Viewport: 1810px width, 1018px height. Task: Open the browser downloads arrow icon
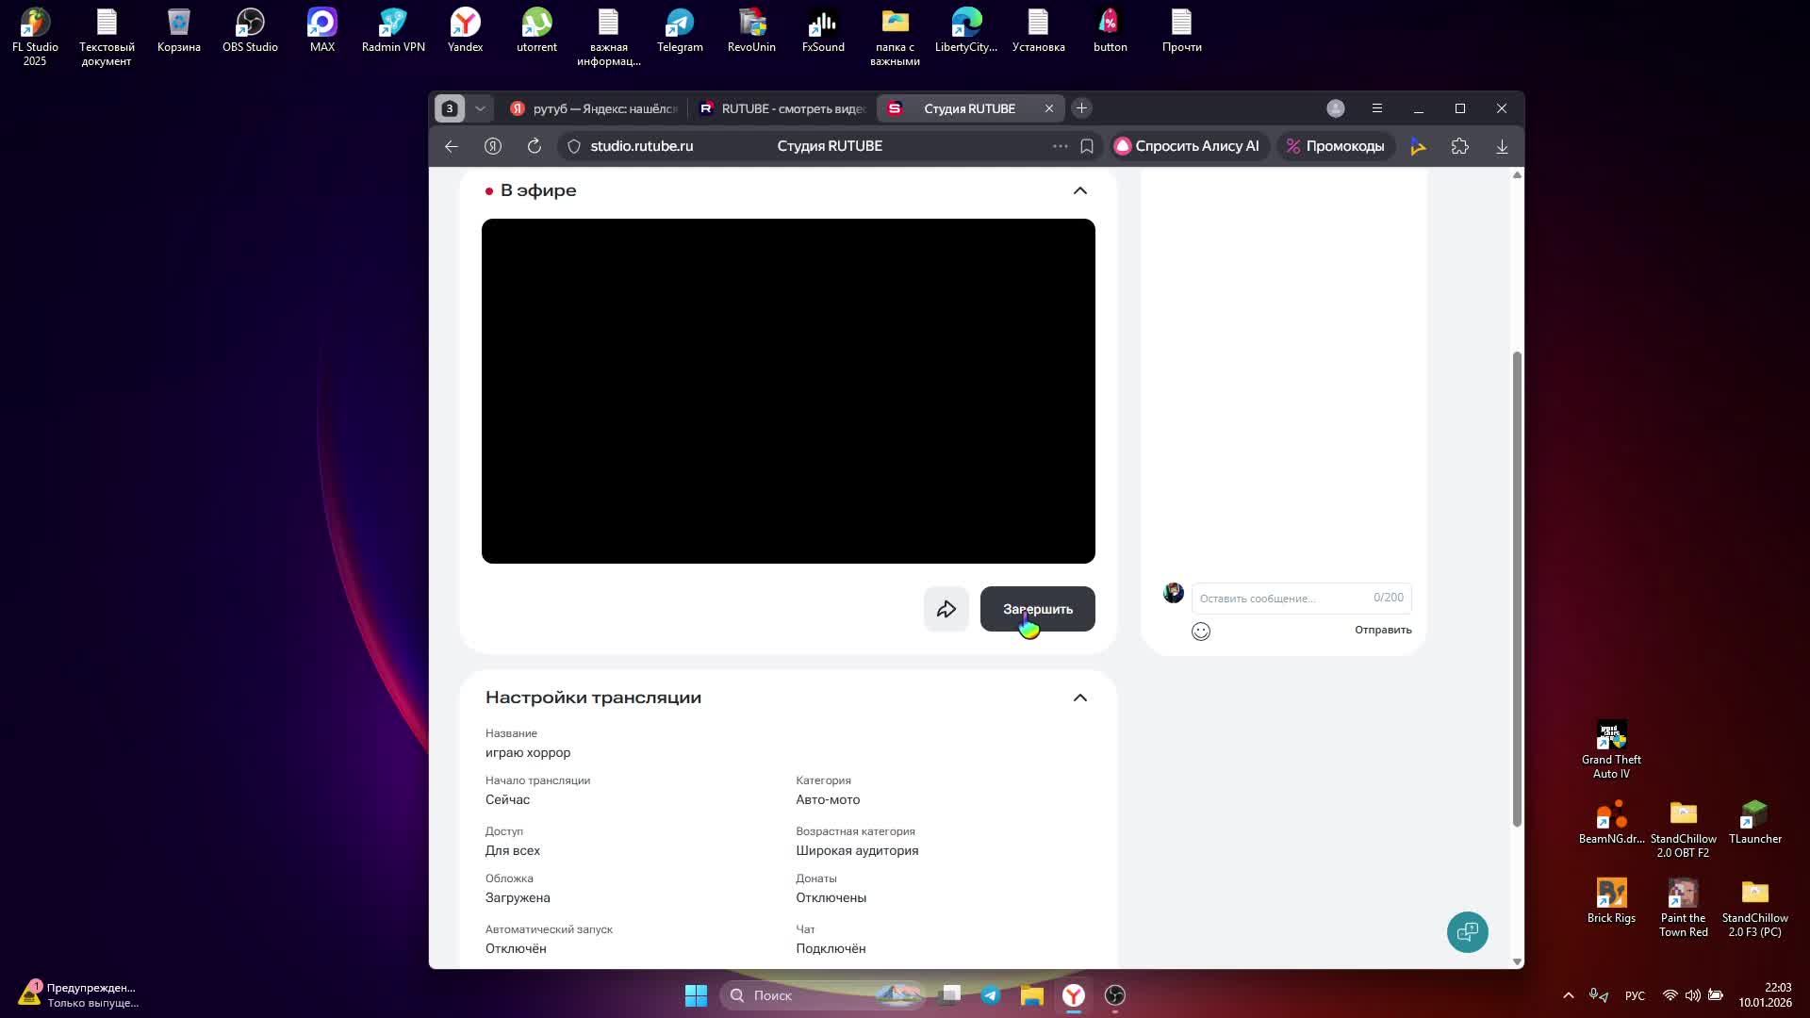click(x=1502, y=146)
